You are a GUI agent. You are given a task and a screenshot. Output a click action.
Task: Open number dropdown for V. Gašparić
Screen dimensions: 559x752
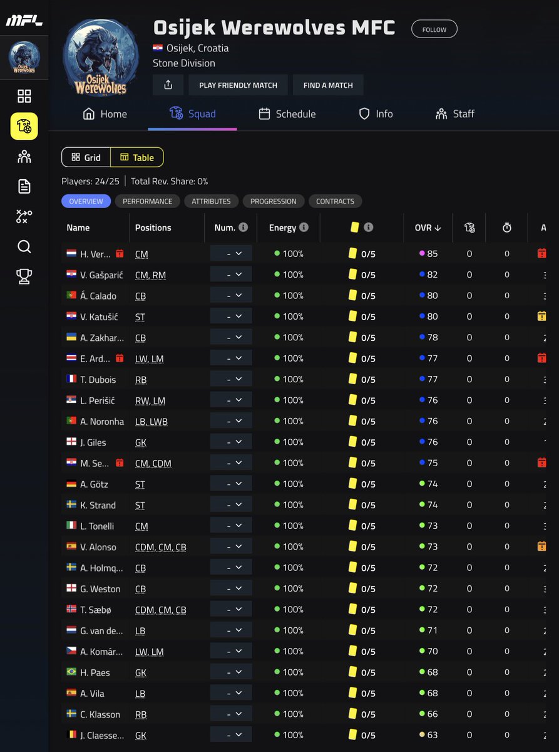231,274
